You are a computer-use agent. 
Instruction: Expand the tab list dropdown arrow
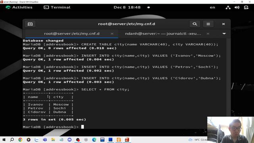coord(224,33)
